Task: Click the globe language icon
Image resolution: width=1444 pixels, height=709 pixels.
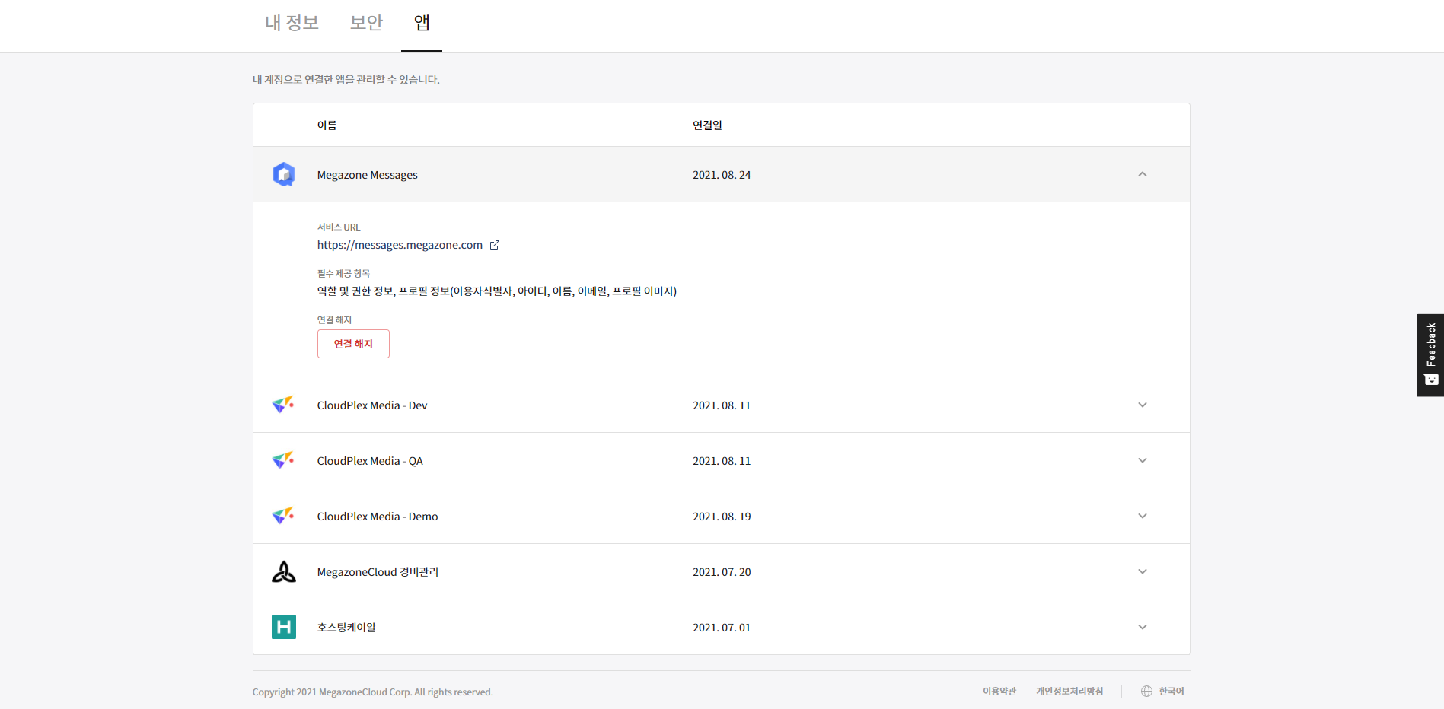Action: 1146,691
